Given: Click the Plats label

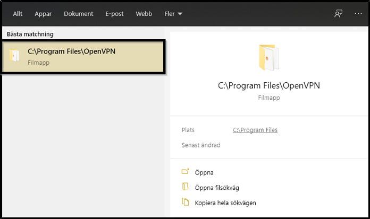Looking at the screenshot, I should (188, 130).
